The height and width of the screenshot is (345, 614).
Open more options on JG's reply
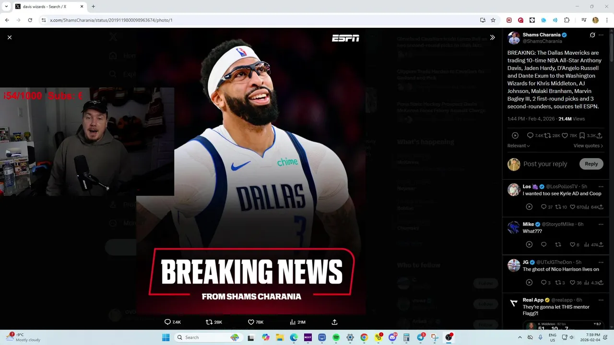coord(601,262)
